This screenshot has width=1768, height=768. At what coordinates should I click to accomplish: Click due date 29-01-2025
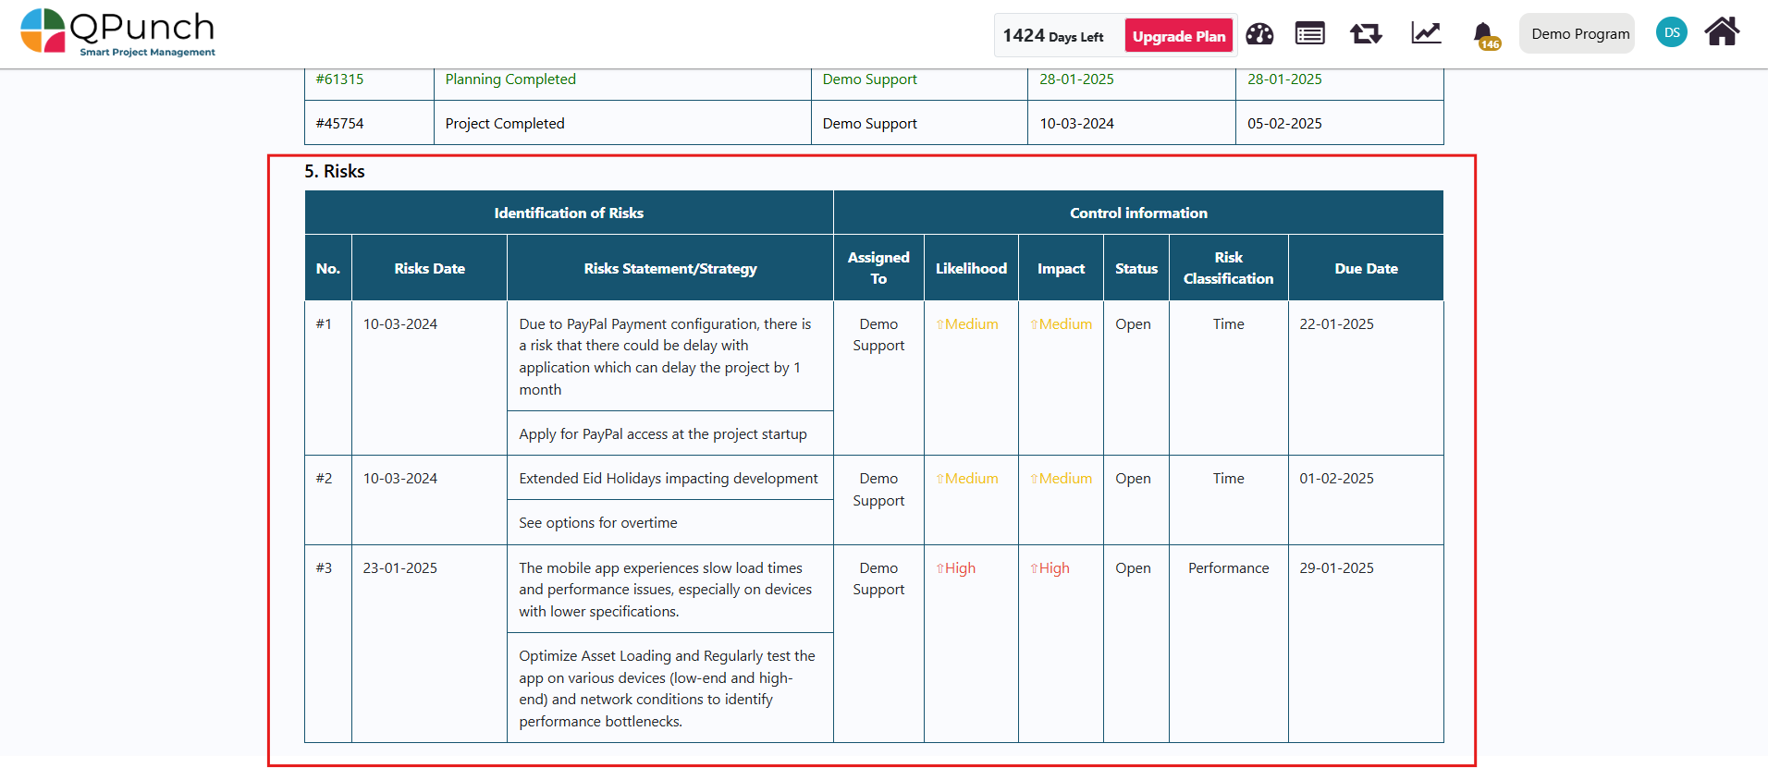pyautogui.click(x=1336, y=568)
